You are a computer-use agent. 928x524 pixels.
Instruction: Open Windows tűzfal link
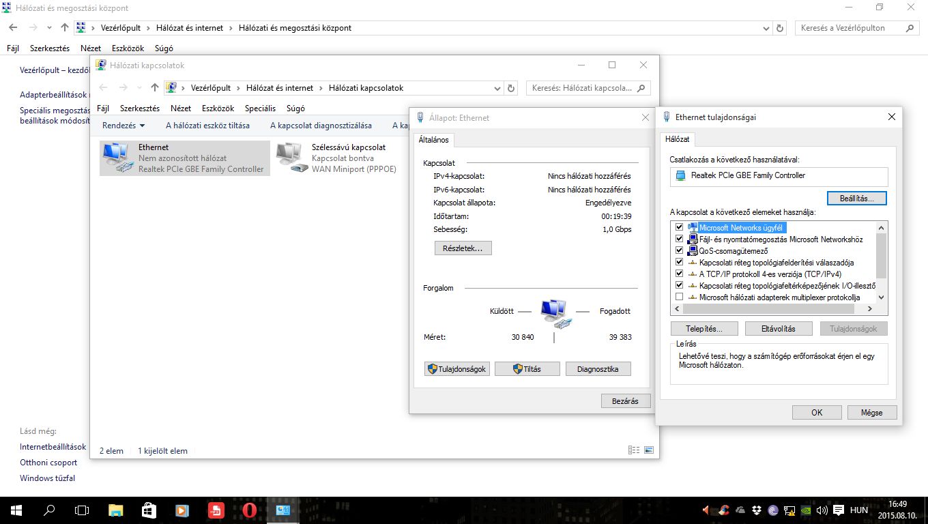click(47, 478)
